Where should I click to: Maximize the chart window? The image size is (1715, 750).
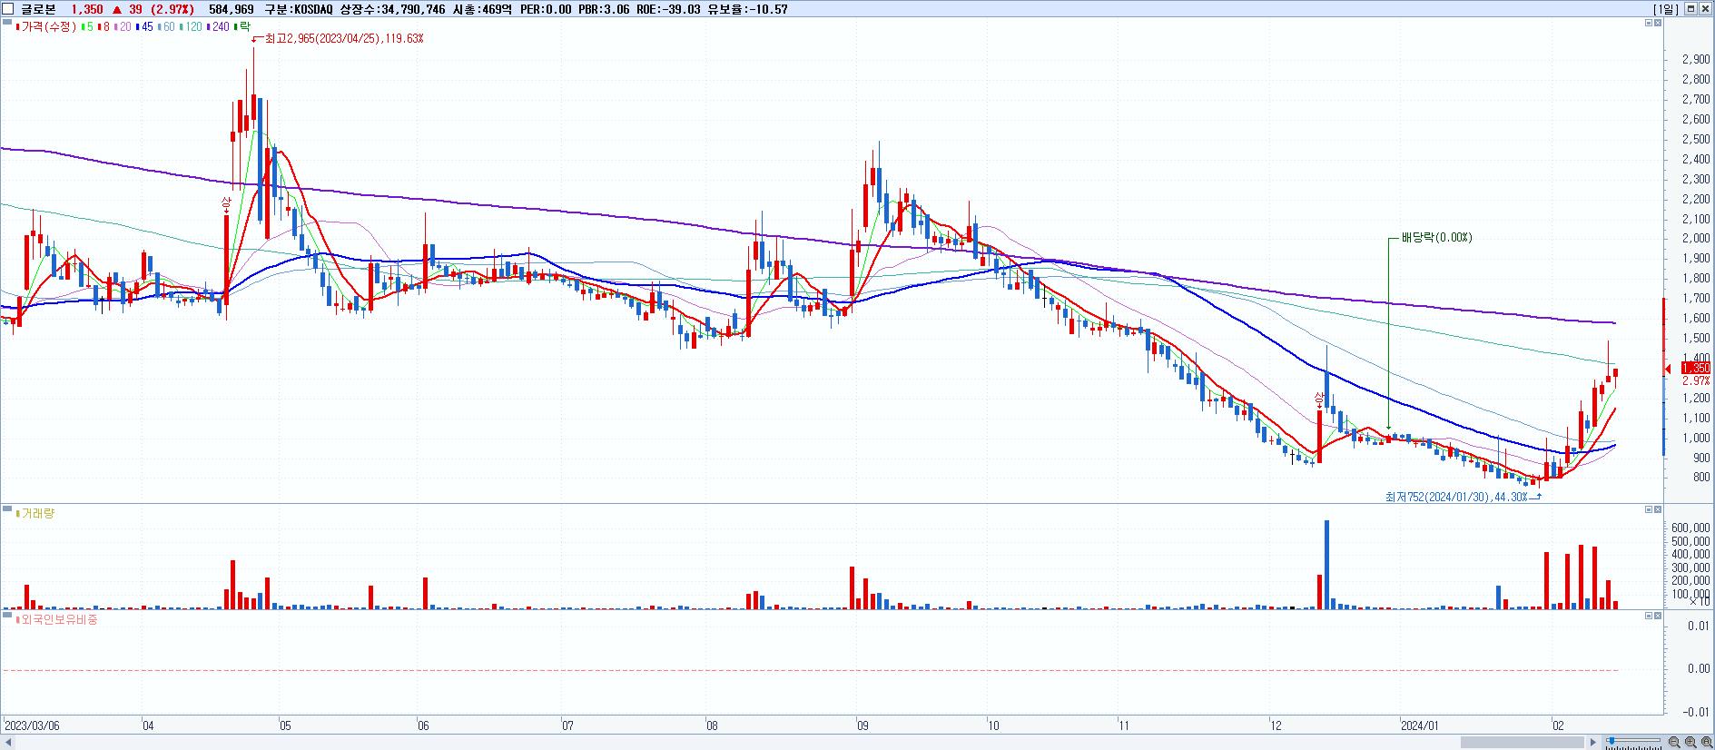coord(1690,9)
